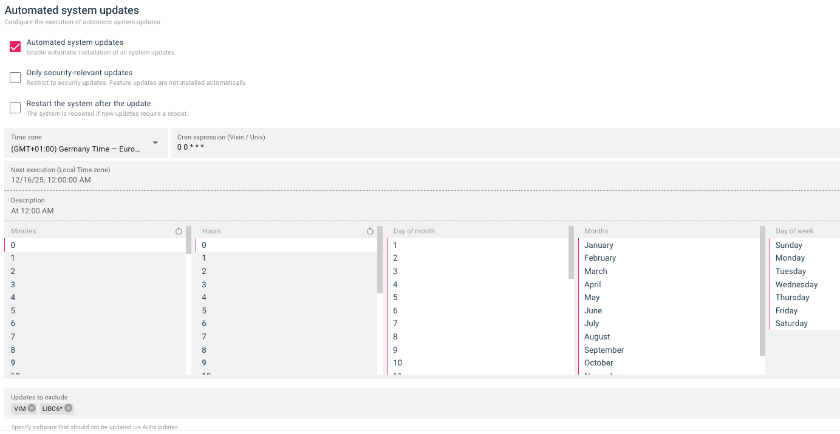
Task: Click the Cron expression field
Action: coord(504,147)
